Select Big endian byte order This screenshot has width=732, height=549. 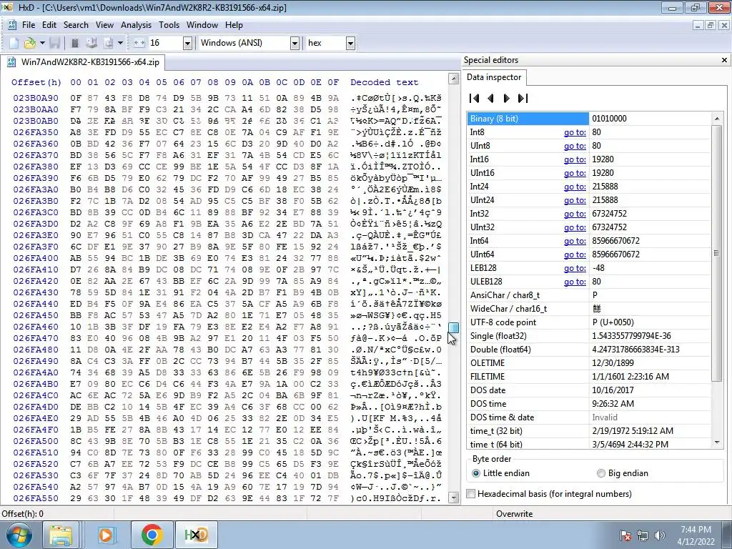(x=623, y=473)
